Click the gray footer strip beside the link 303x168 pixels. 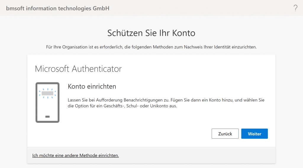[x=195, y=155]
